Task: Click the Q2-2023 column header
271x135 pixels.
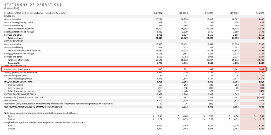Action: [209, 13]
